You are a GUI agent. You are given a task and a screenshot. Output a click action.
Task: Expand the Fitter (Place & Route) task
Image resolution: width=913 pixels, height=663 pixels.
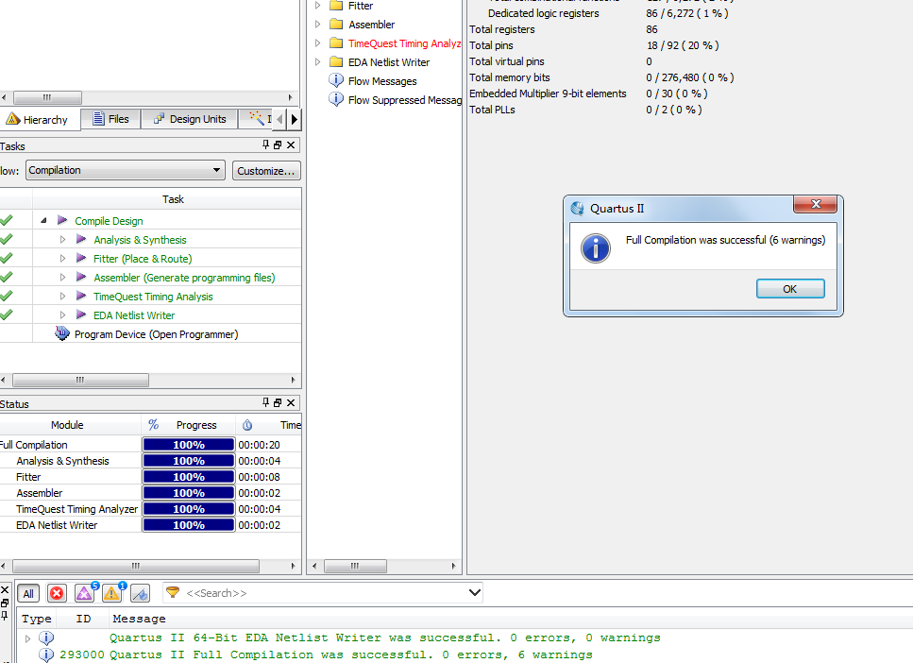point(63,258)
